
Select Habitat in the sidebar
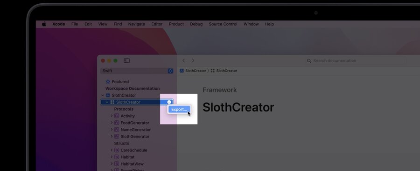pos(127,157)
